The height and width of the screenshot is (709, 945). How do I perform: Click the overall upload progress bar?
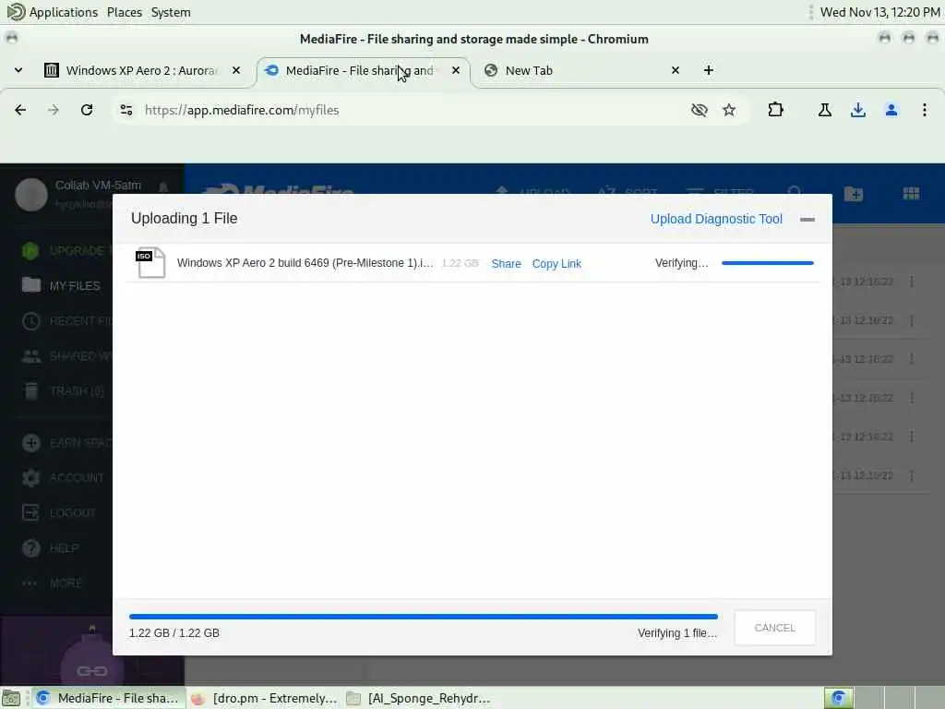tap(423, 617)
